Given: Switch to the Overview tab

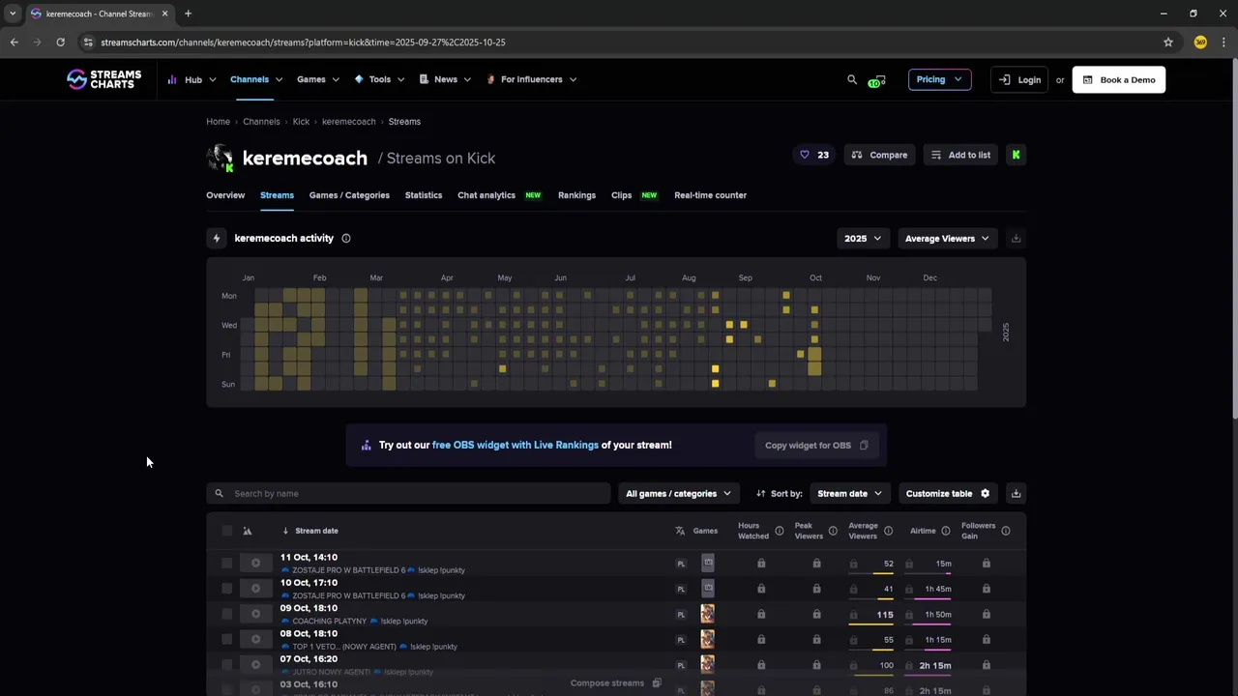Looking at the screenshot, I should pyautogui.click(x=225, y=195).
